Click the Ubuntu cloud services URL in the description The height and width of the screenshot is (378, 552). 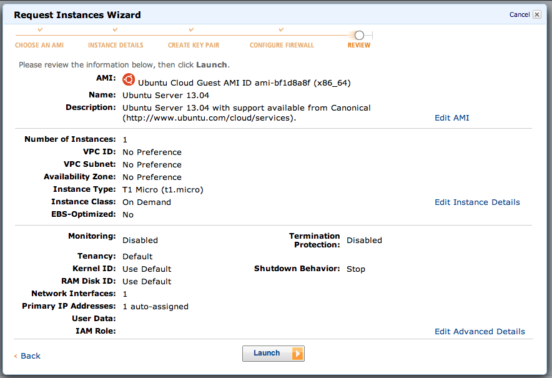(207, 117)
